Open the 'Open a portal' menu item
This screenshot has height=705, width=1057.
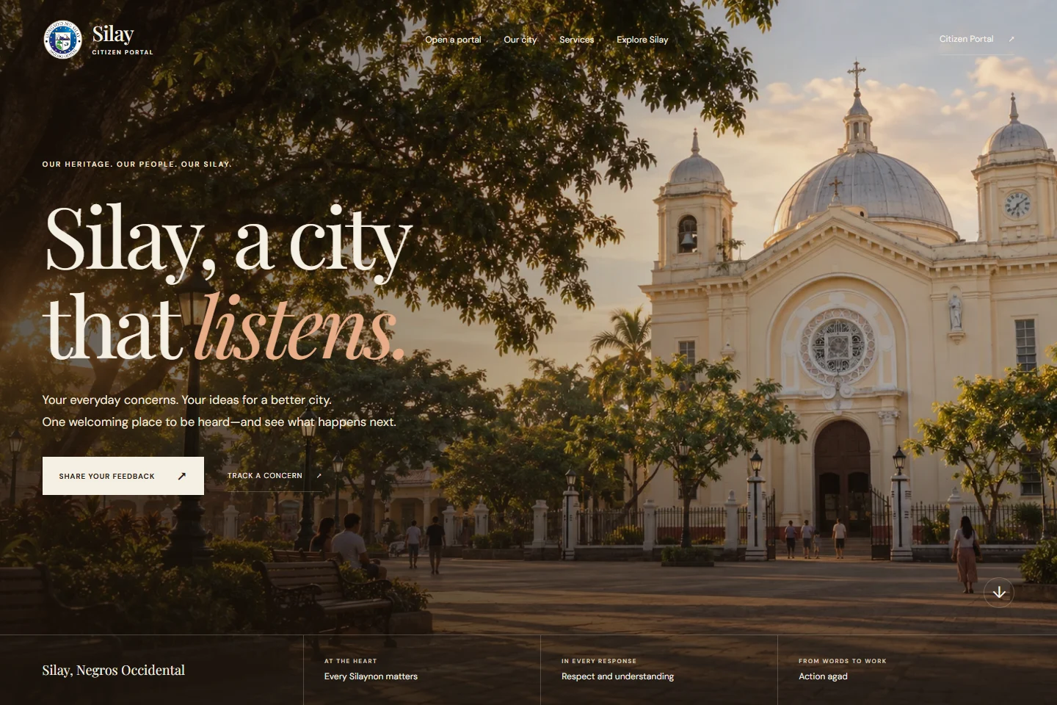click(453, 40)
